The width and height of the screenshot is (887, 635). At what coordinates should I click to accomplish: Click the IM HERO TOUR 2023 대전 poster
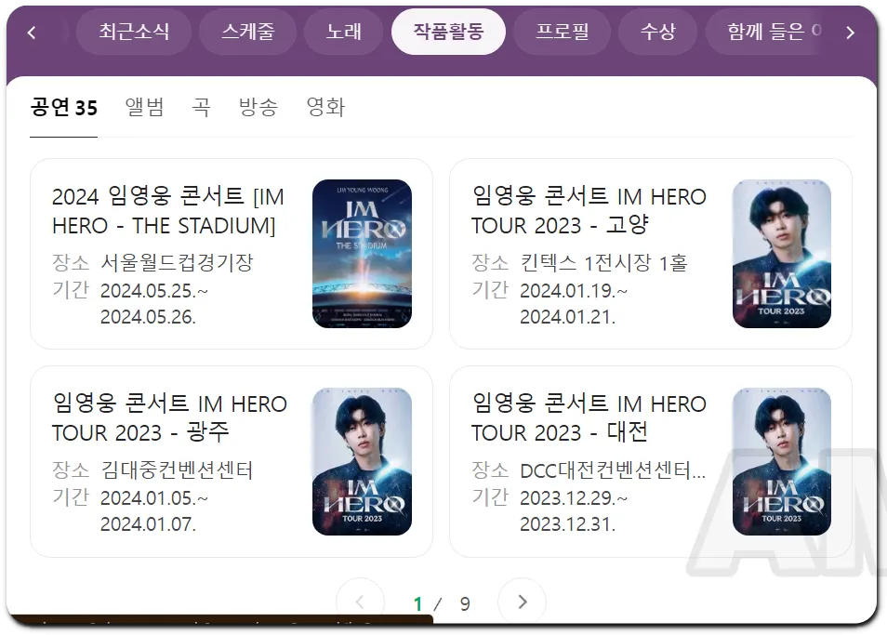(781, 460)
